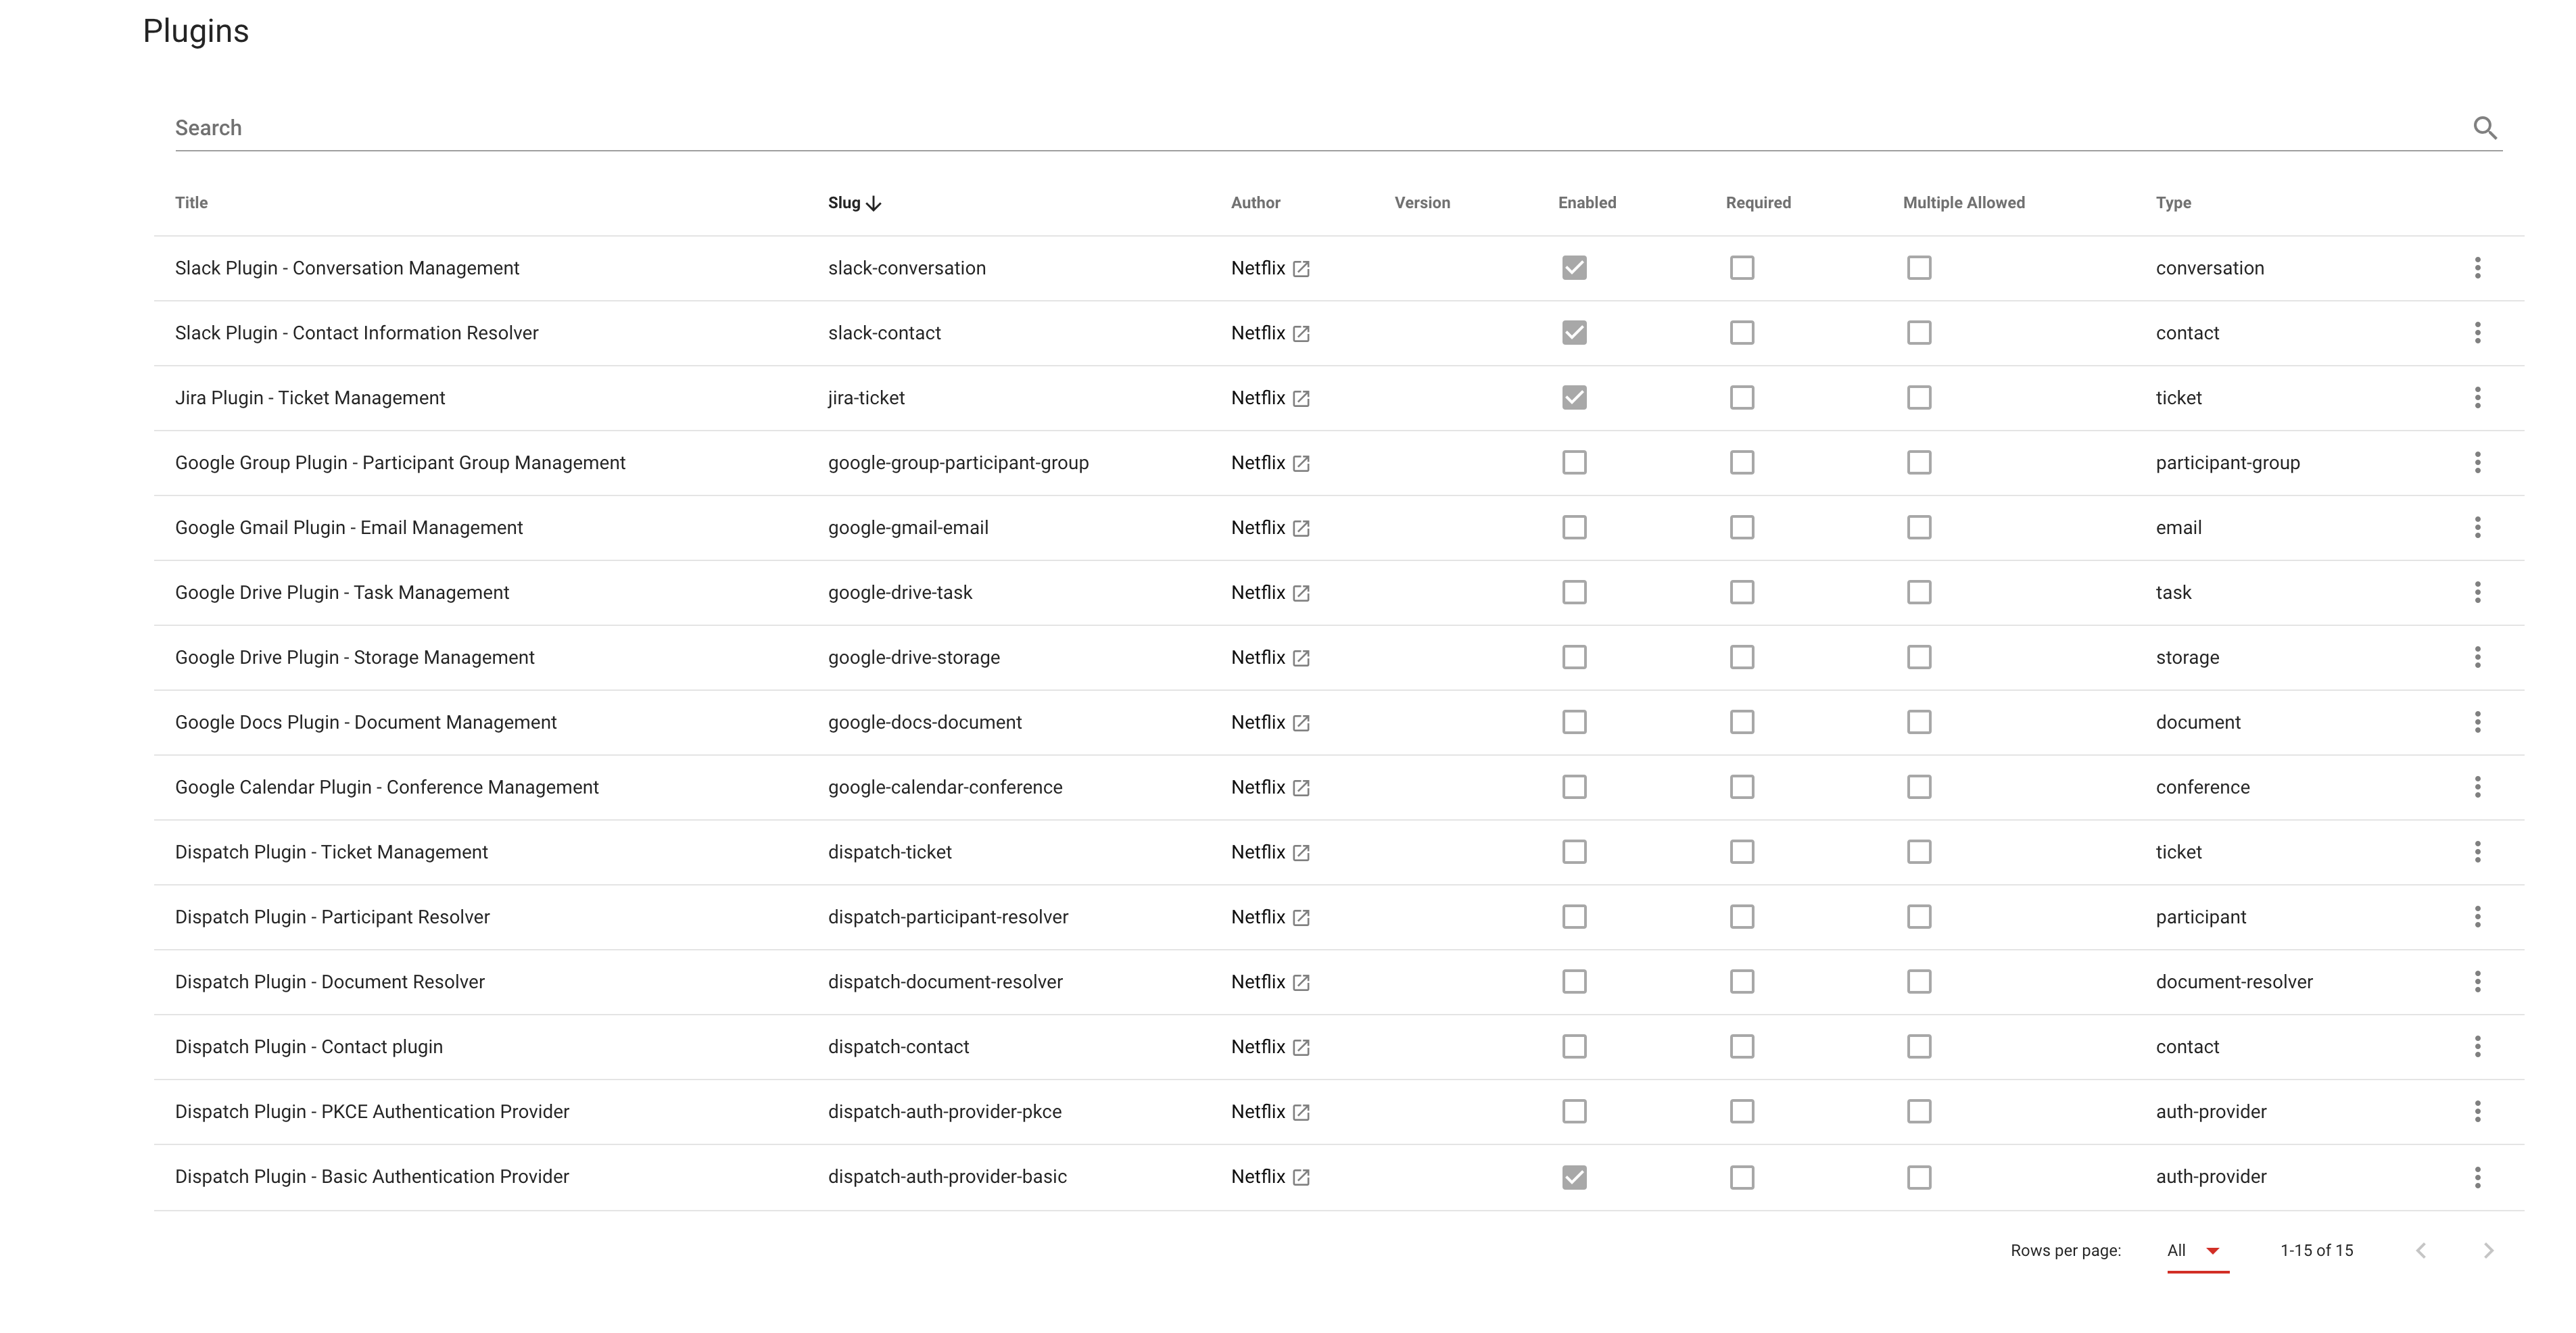Click inside the Search field

(x=700, y=127)
